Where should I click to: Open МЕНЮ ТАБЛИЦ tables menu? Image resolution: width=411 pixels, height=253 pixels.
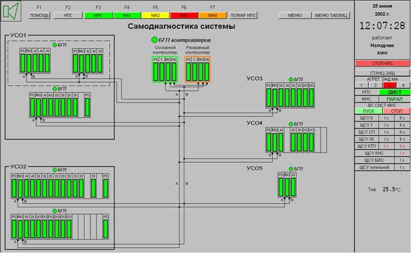click(x=331, y=15)
